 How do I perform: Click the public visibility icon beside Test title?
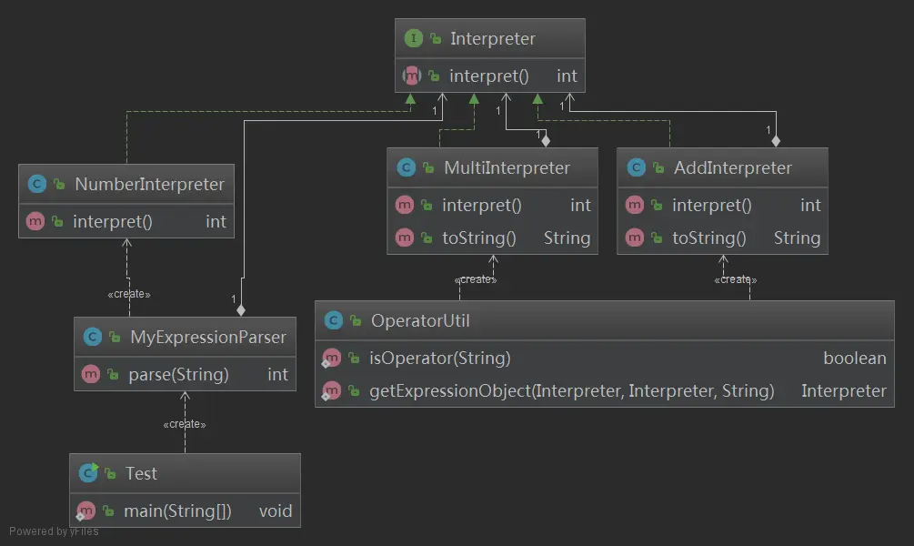(x=110, y=474)
